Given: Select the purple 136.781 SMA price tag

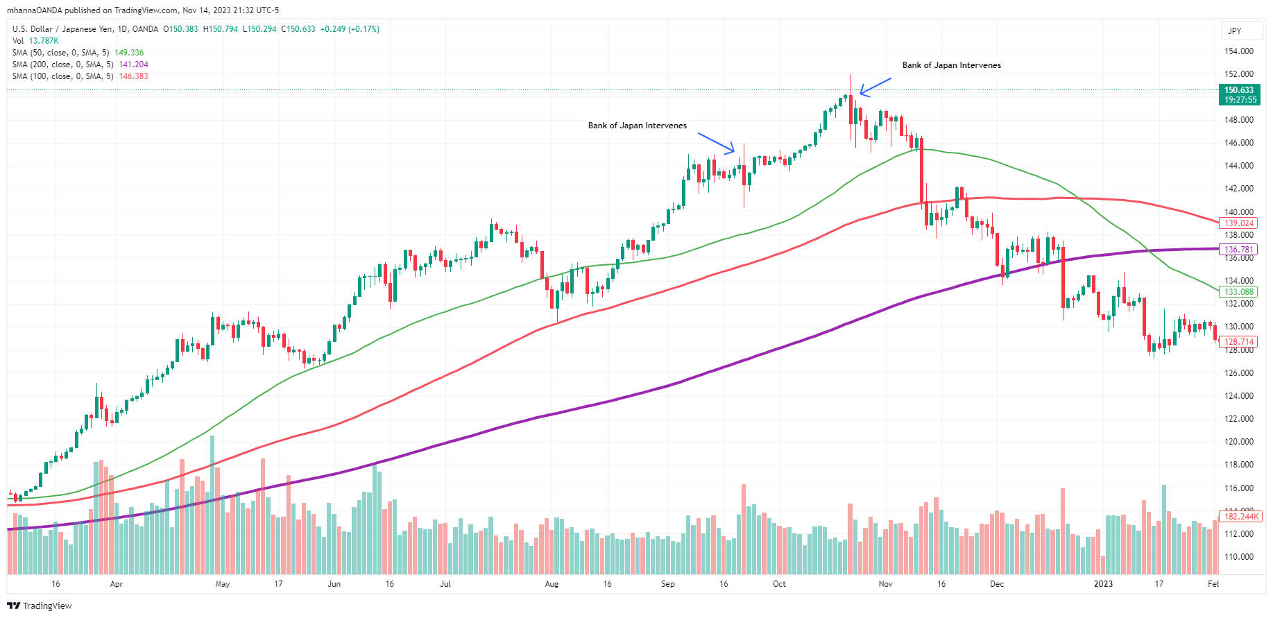Looking at the screenshot, I should click(1239, 250).
